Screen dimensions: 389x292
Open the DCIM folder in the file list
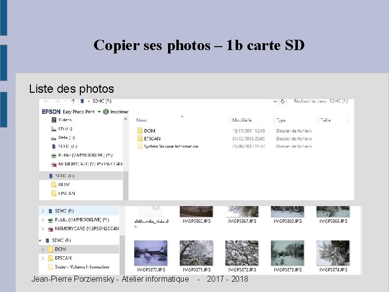click(149, 131)
